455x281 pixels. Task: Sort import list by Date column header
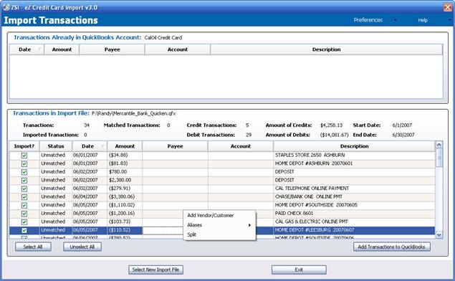(x=90, y=146)
